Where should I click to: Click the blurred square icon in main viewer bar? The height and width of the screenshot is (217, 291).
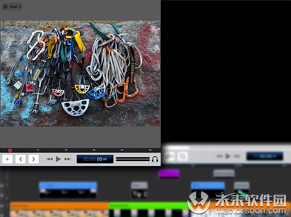click(x=183, y=156)
